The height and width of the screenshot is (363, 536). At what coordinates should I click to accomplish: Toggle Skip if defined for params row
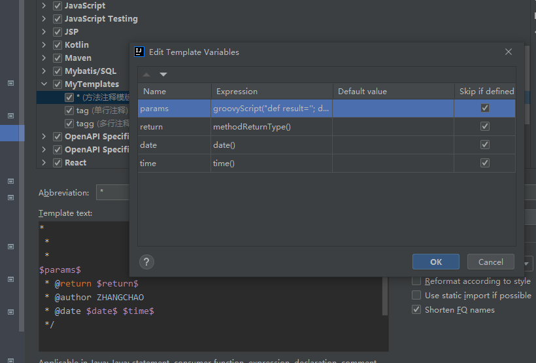(485, 108)
